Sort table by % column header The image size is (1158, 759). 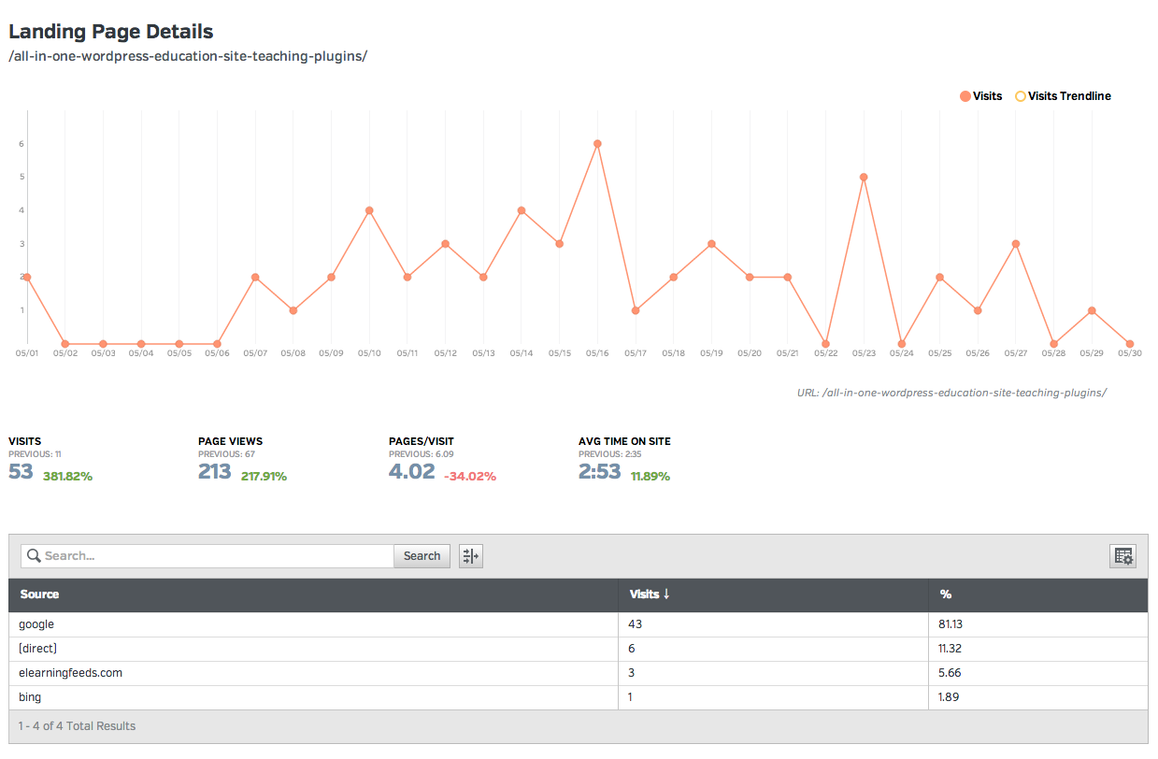point(946,594)
